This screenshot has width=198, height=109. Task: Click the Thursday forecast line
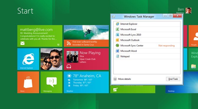[82, 83]
